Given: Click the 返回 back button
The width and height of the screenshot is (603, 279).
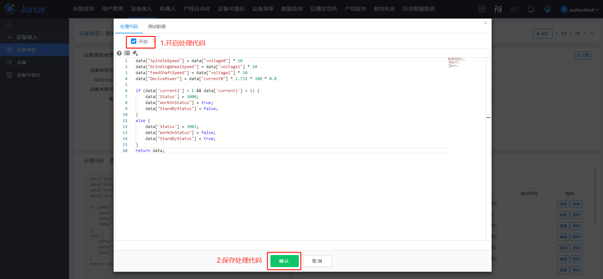Looking at the screenshot, I should (542, 34).
